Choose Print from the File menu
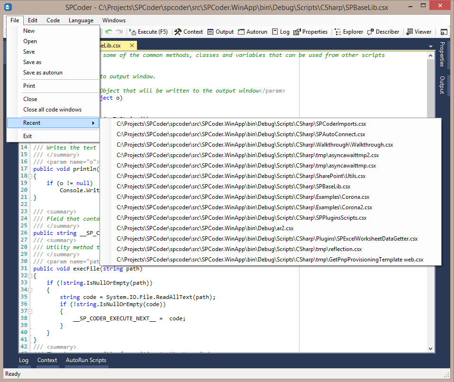Image resolution: width=454 pixels, height=382 pixels. tap(53, 86)
